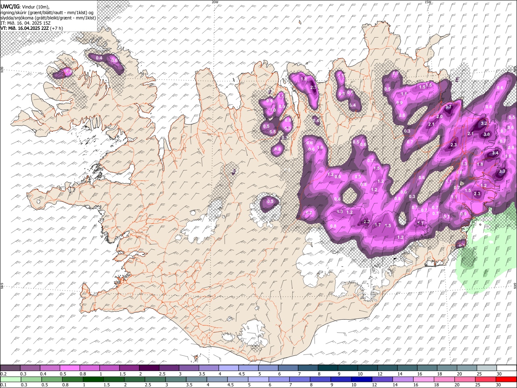
Task: Pick the darkest purple 2–2.5 snow scale swatch
Action: (x=149, y=368)
